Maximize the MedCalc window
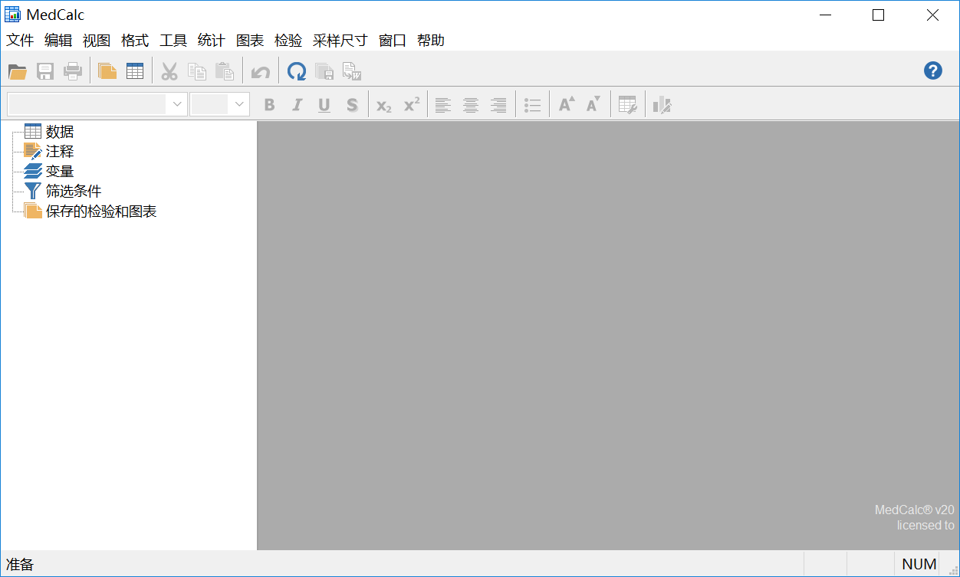 (x=879, y=15)
